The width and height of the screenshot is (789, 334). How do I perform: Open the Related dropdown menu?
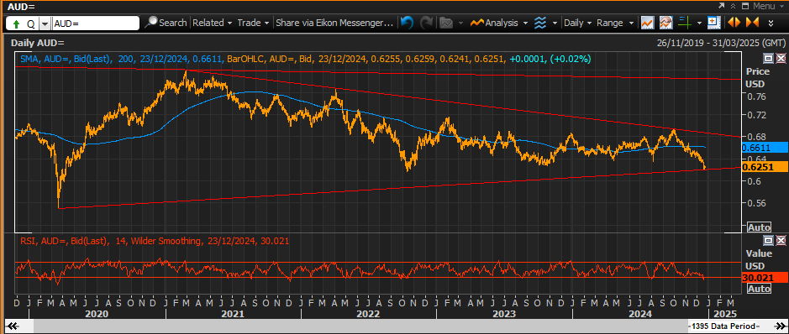click(x=213, y=23)
